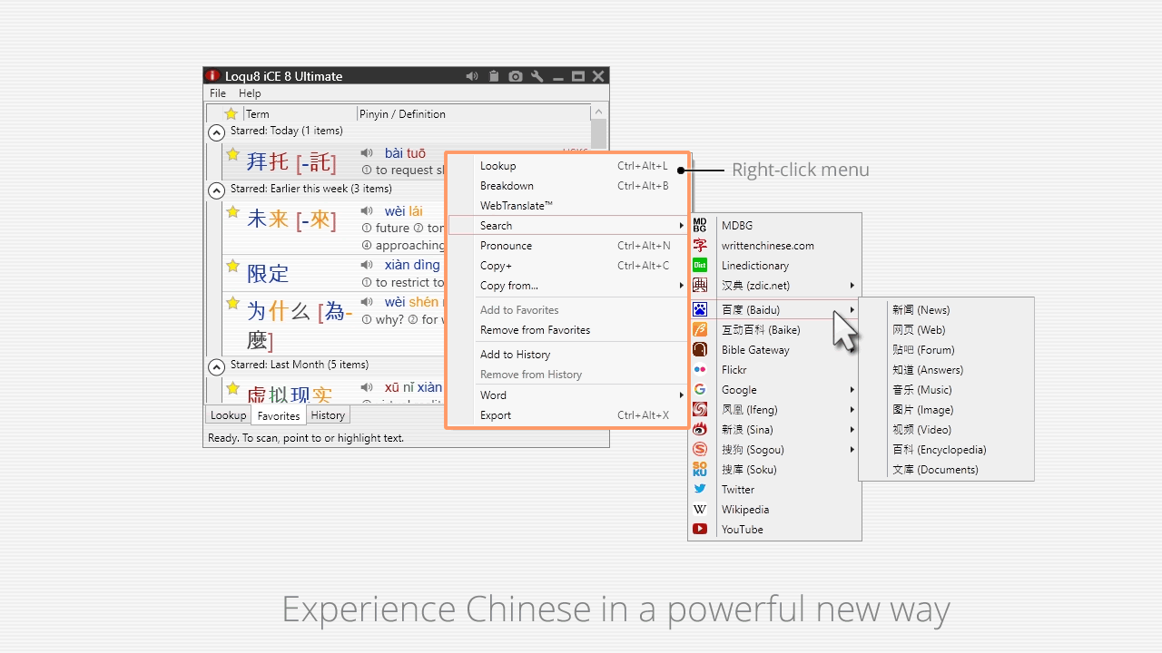Click the list scrollbar up arrow
The width and height of the screenshot is (1162, 653).
[x=598, y=112]
